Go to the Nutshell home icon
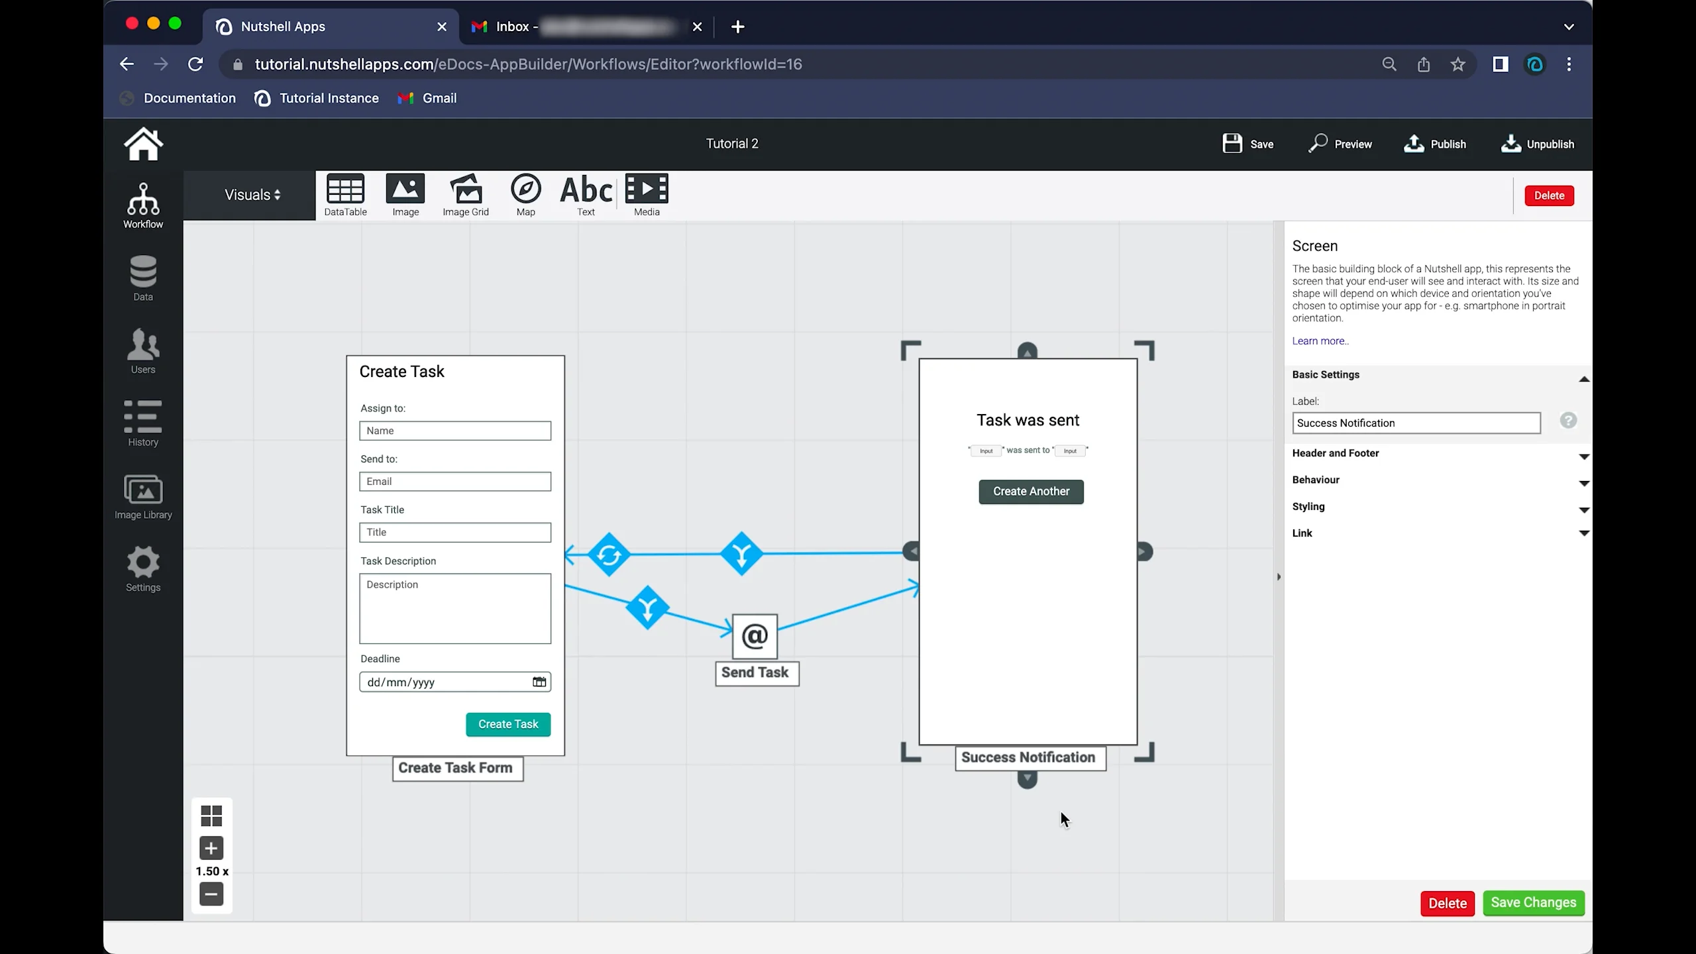The width and height of the screenshot is (1696, 954). click(x=143, y=144)
